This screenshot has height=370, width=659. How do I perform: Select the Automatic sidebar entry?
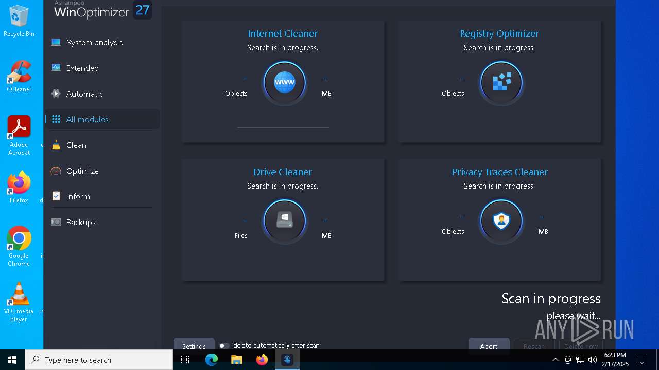click(x=102, y=94)
